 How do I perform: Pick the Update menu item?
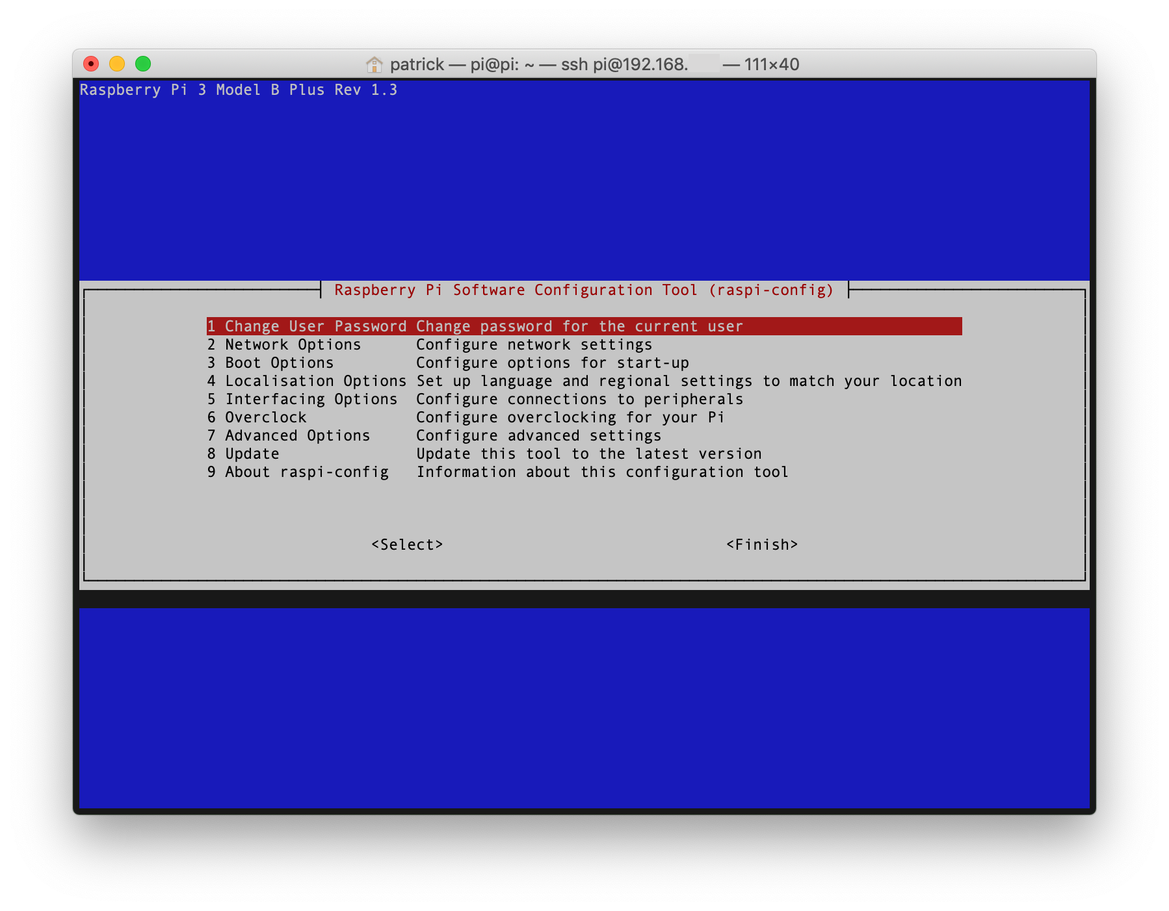point(584,454)
